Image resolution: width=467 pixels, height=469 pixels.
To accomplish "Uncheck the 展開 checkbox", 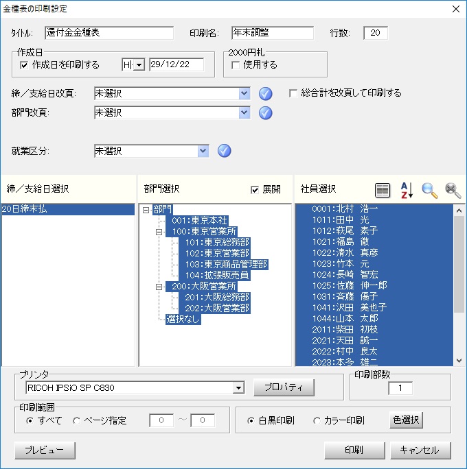I will point(255,190).
